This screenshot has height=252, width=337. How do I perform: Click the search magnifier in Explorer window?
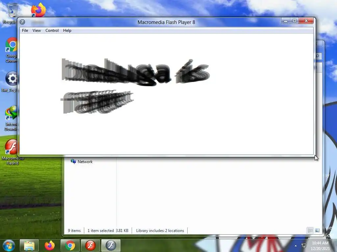point(318,56)
